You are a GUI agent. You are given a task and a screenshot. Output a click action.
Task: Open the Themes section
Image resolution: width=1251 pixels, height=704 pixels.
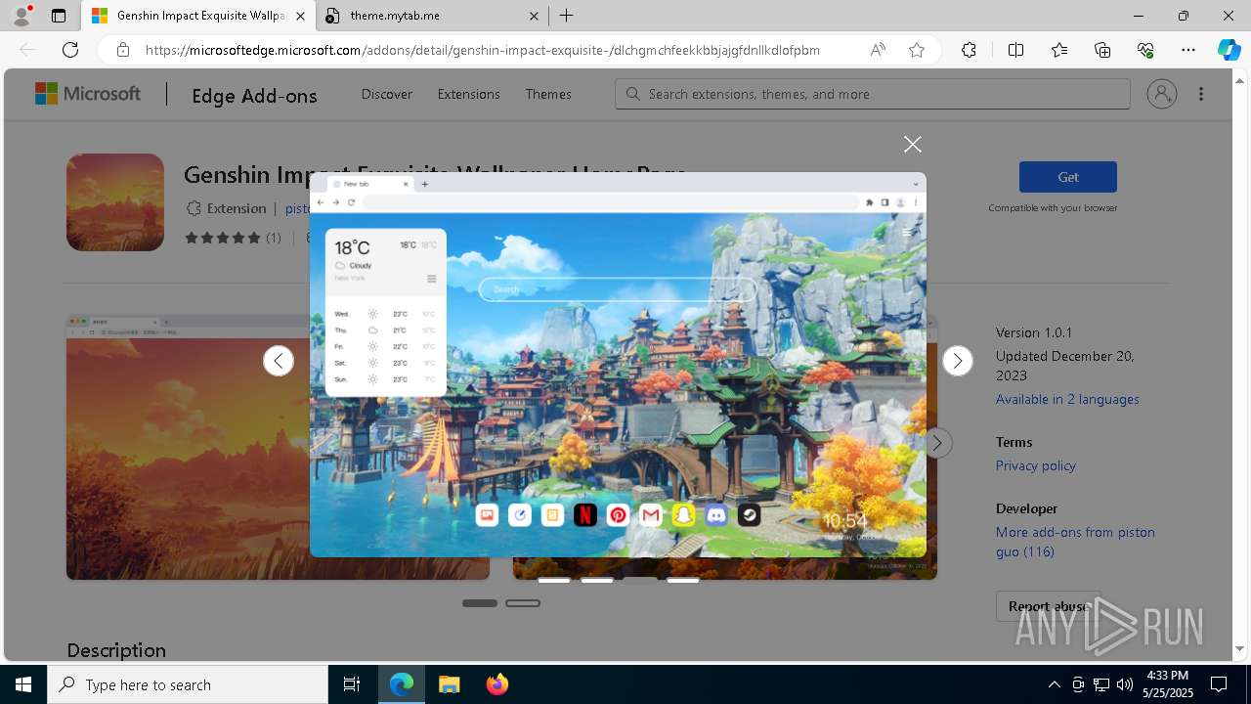pyautogui.click(x=548, y=94)
